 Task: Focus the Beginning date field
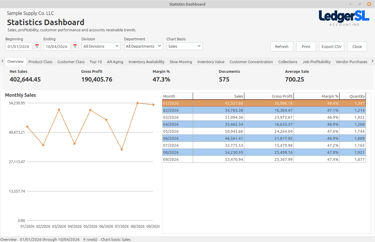[19, 46]
